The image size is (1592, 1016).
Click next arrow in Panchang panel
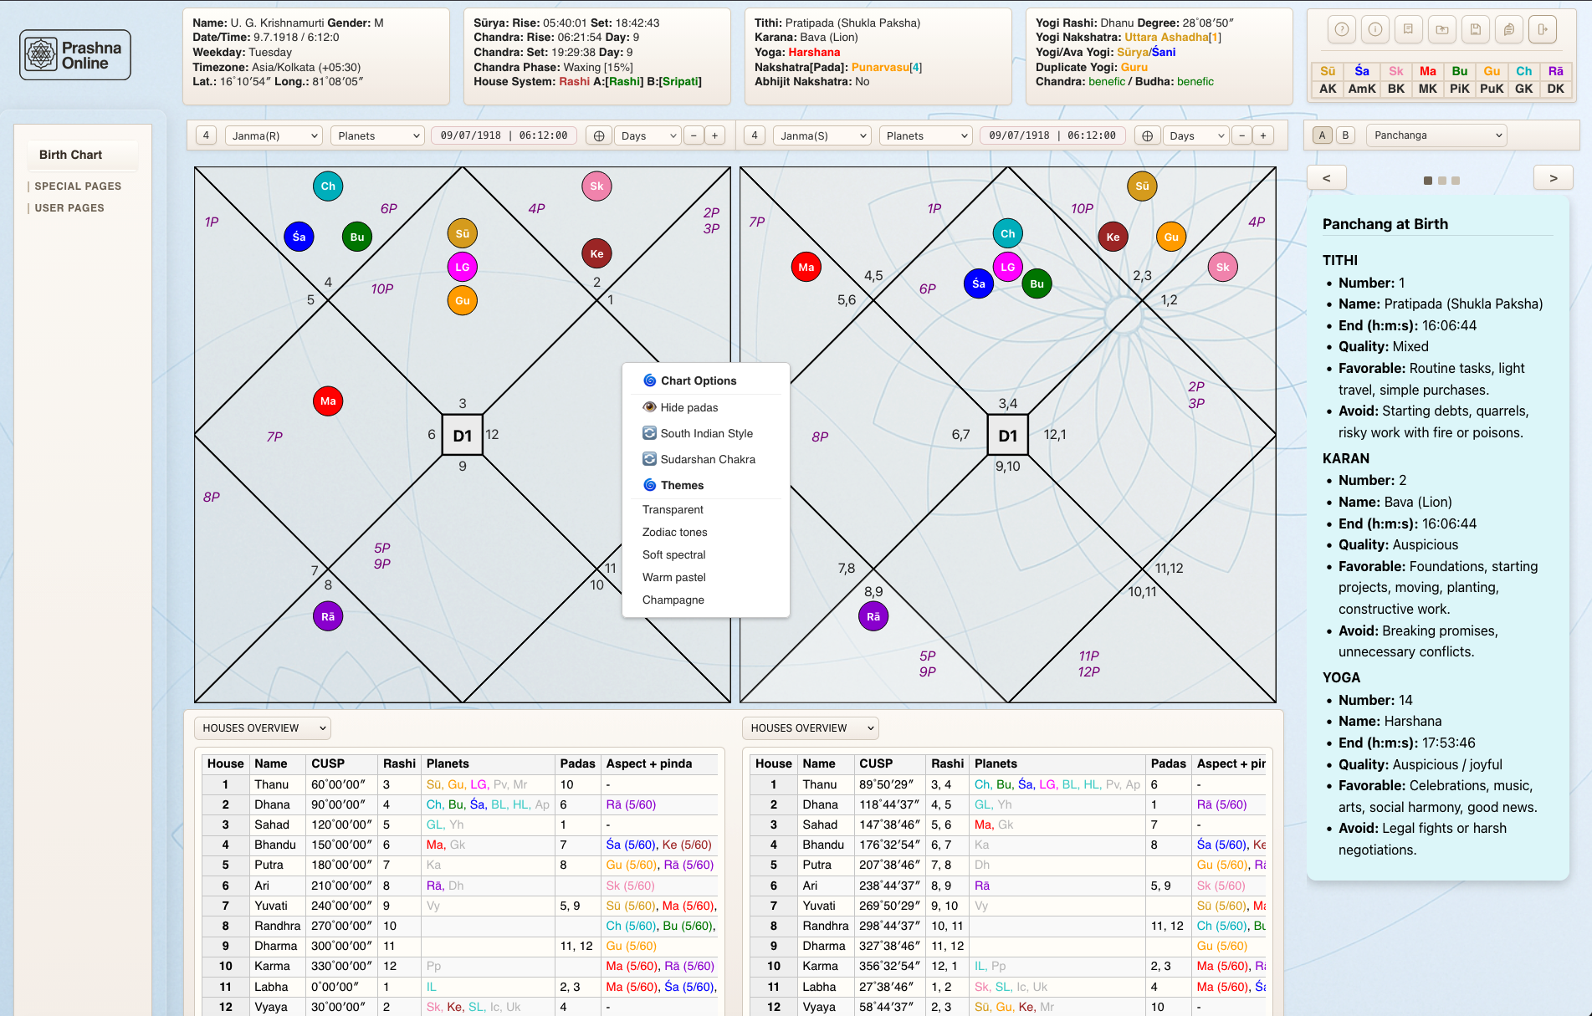pyautogui.click(x=1553, y=178)
